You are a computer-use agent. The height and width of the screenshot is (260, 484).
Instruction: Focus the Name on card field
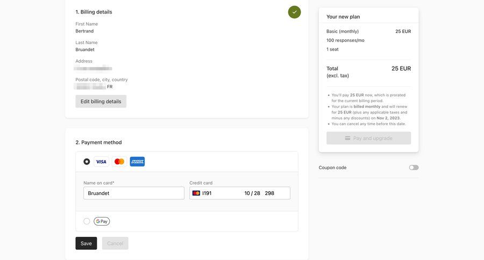(x=133, y=193)
